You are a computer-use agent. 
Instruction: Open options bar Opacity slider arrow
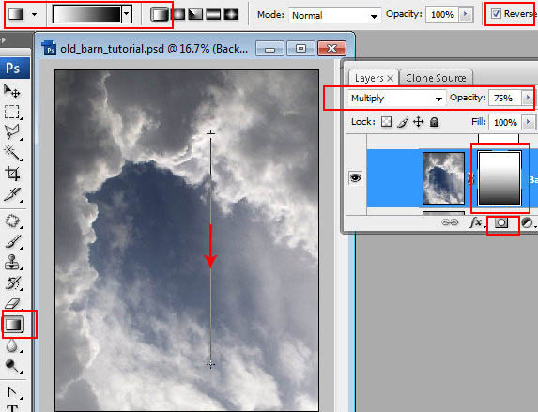pyautogui.click(x=466, y=14)
